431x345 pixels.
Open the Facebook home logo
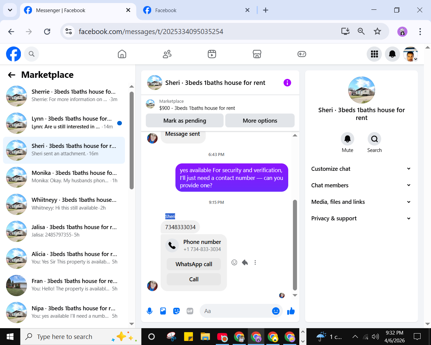13,54
